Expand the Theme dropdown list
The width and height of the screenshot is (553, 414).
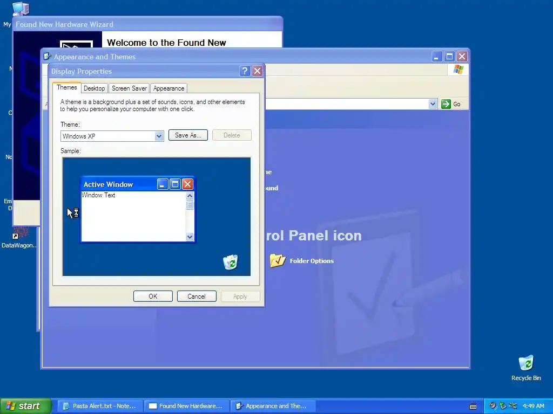point(159,136)
